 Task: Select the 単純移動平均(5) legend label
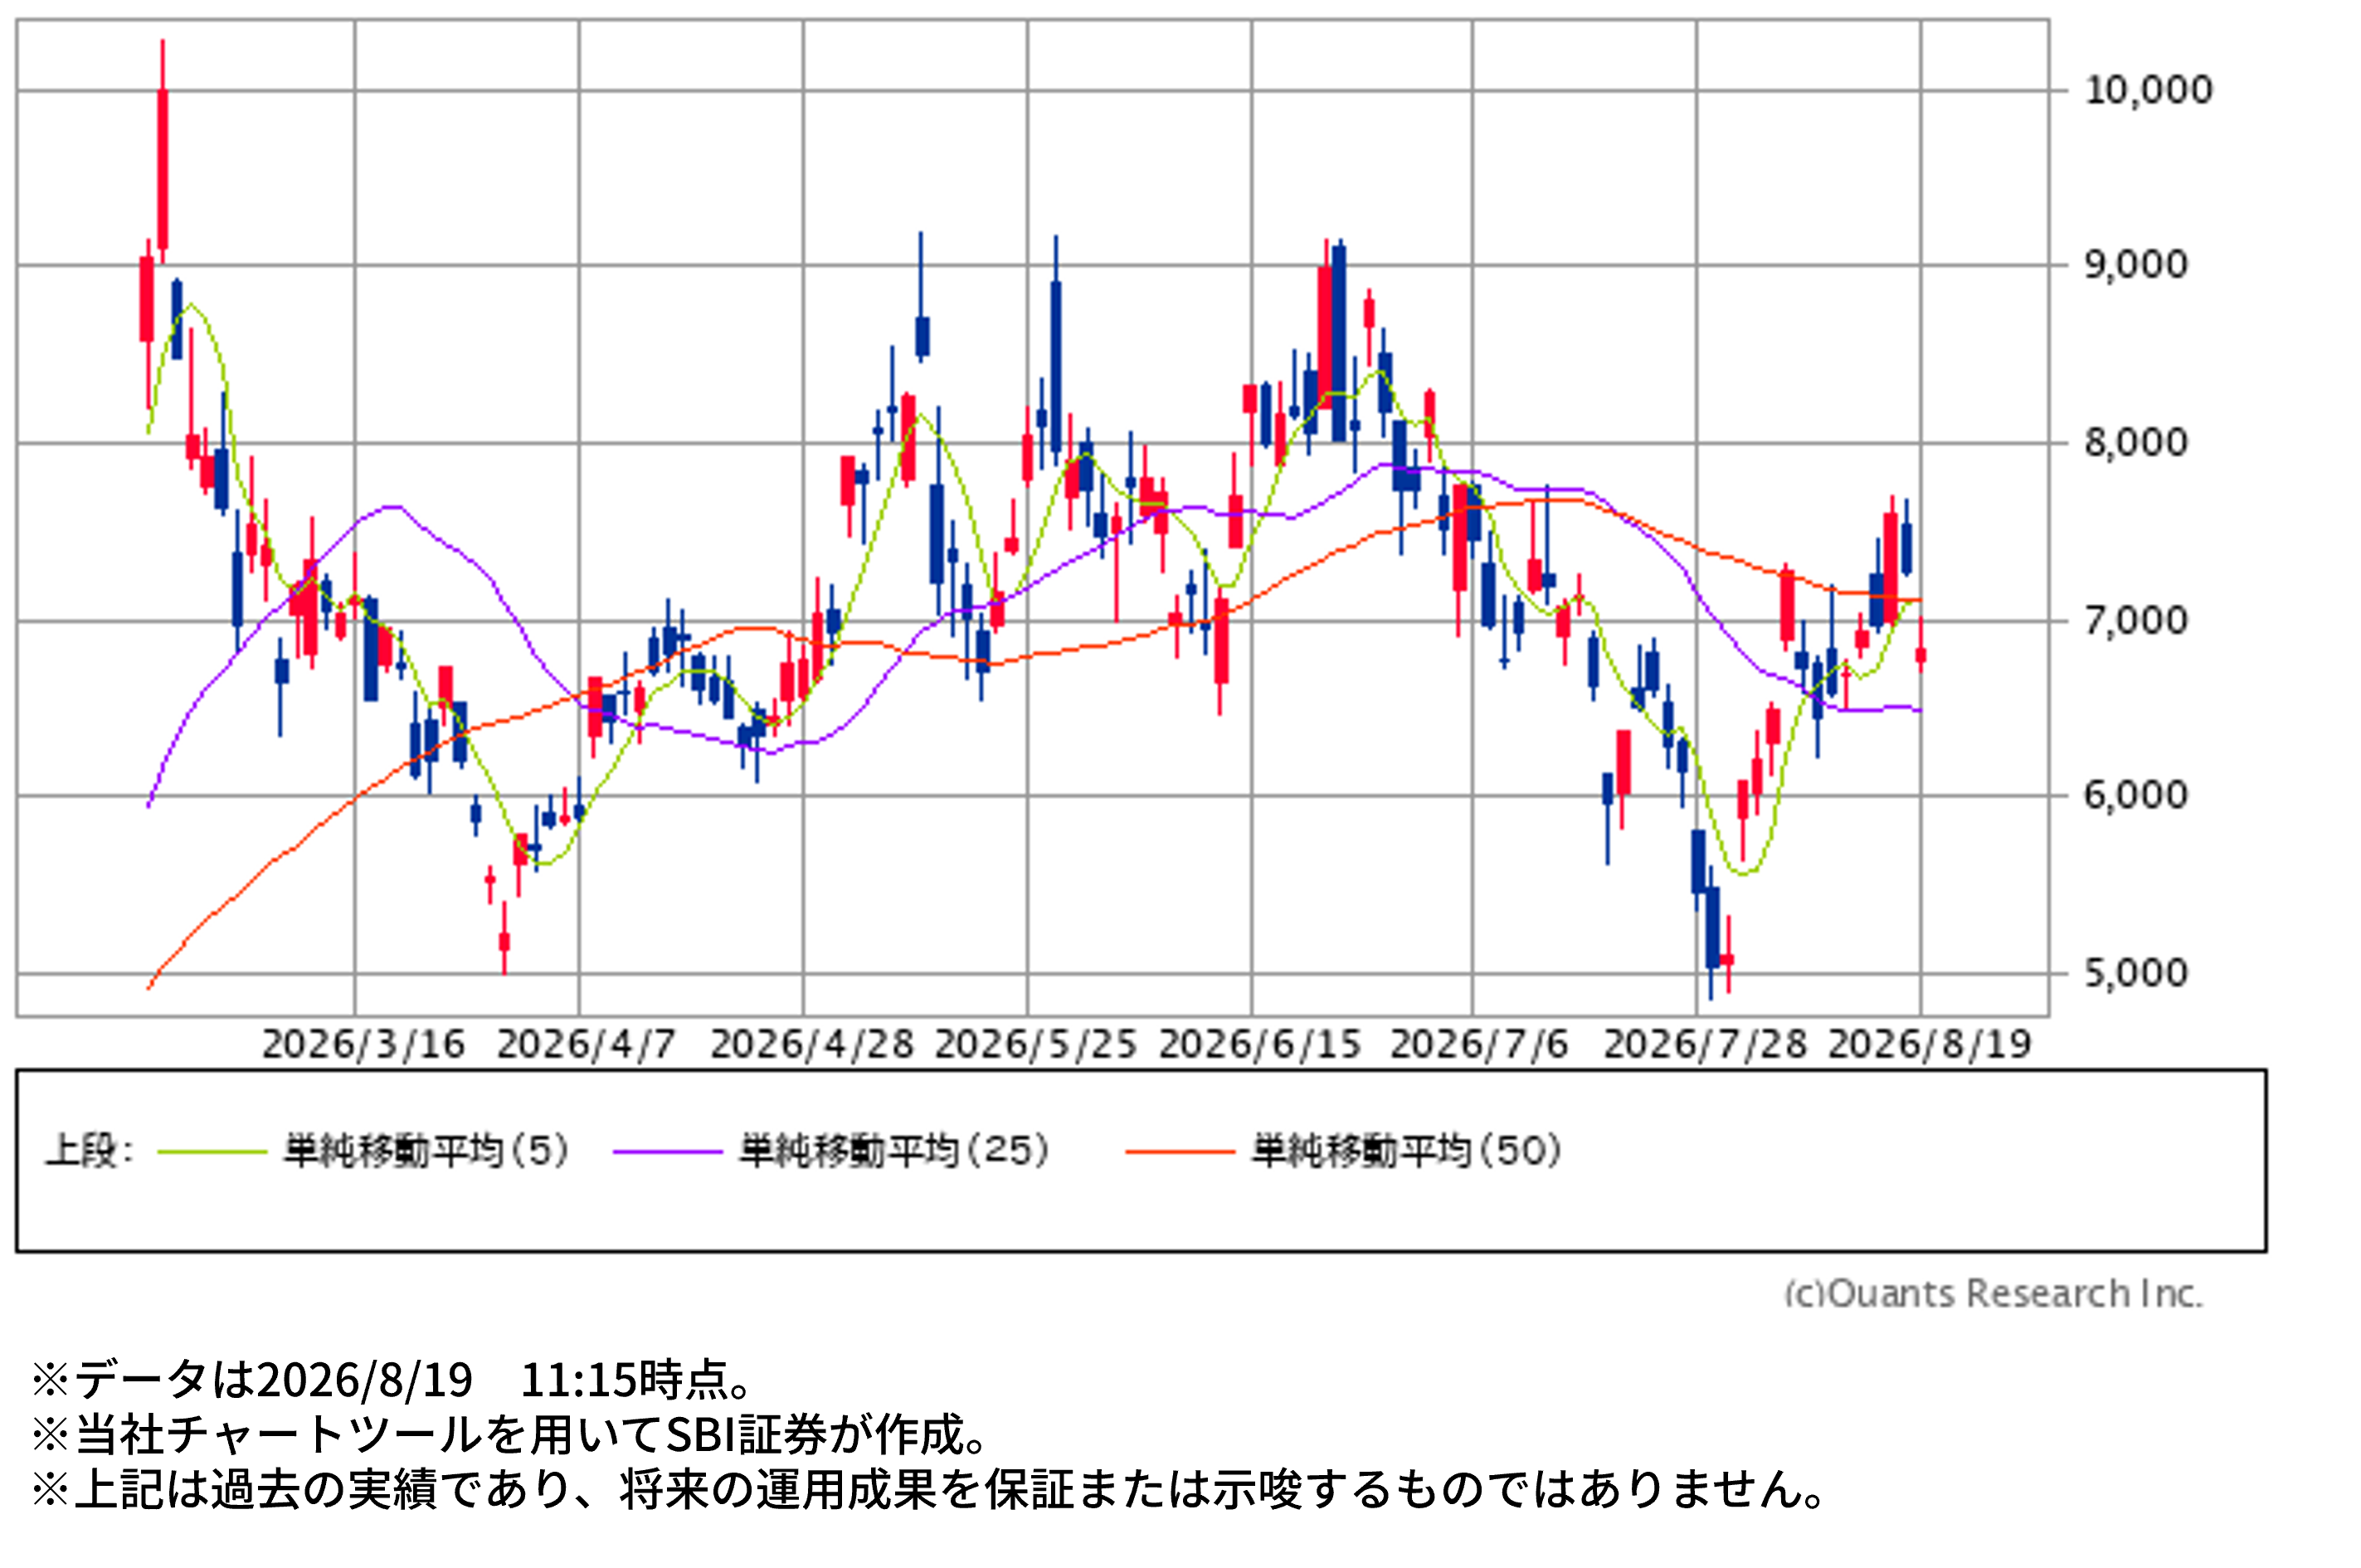(x=427, y=1151)
